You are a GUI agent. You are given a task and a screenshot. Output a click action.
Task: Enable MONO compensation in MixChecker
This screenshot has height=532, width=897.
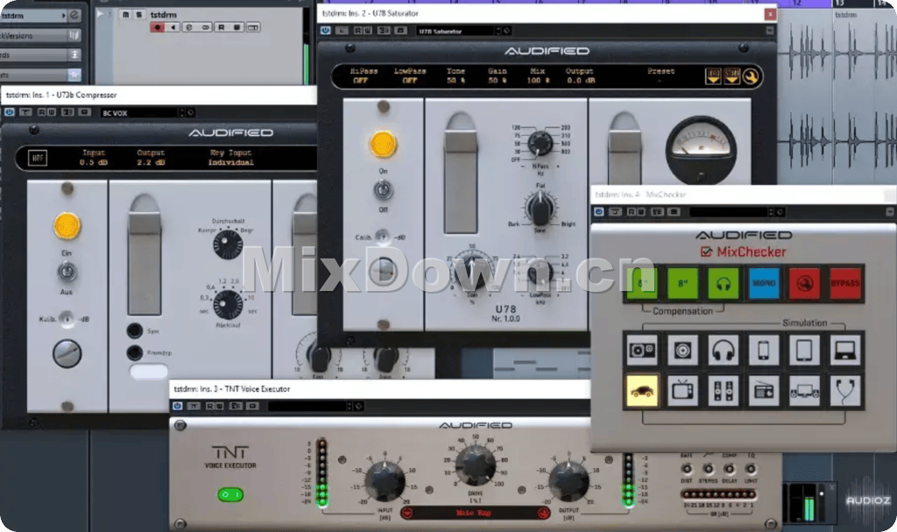click(764, 283)
